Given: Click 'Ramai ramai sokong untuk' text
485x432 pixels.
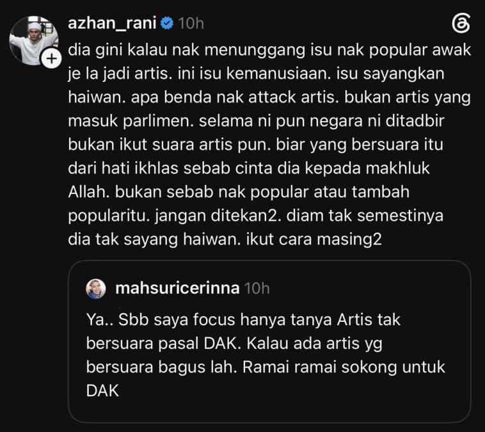Looking at the screenshot, I should [344, 367].
